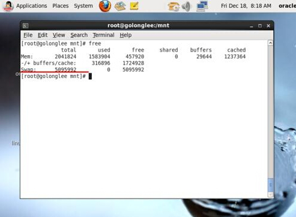296x217 pixels.
Task: Open the Applications menu
Action: [32, 6]
